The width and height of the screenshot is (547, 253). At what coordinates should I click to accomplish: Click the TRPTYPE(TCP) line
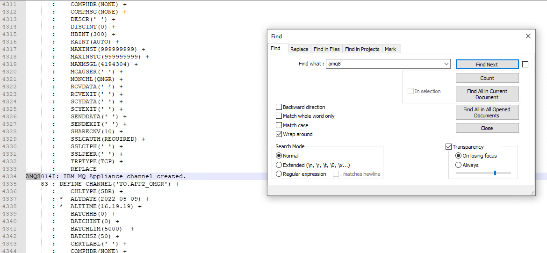pyautogui.click(x=97, y=161)
